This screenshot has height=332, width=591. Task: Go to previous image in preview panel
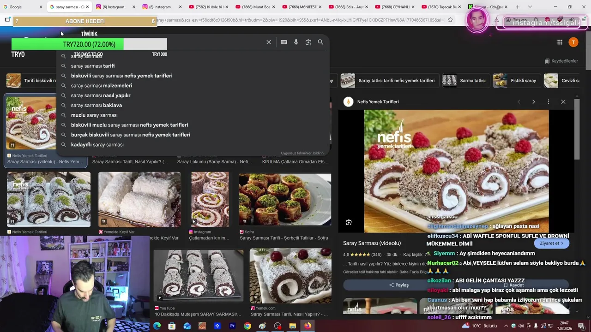point(519,101)
